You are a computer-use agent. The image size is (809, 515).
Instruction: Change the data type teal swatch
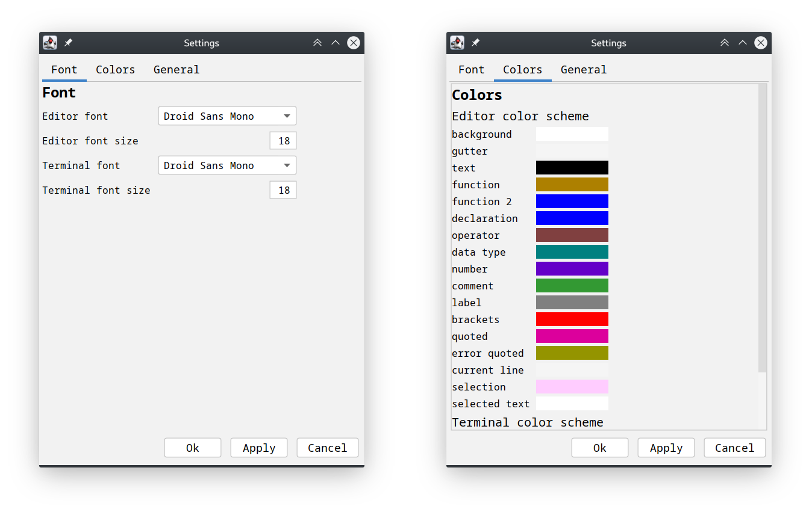(x=572, y=252)
